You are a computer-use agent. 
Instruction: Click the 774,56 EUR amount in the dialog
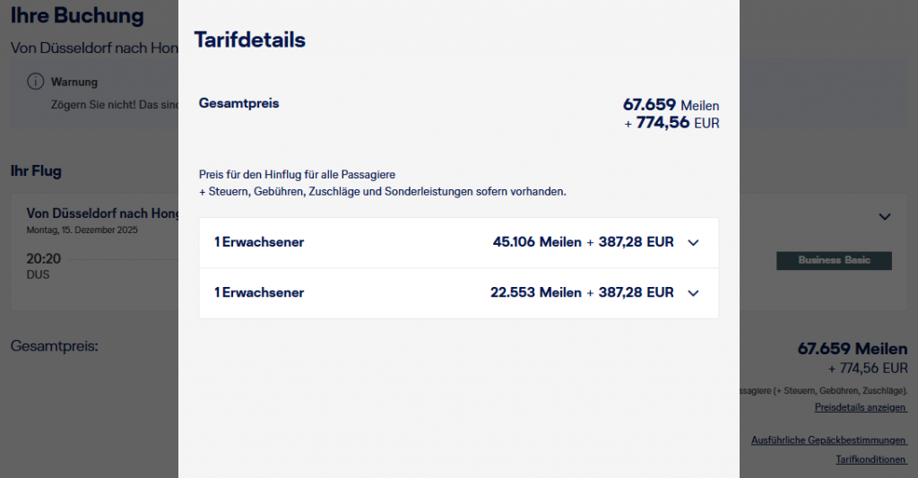[x=677, y=123]
